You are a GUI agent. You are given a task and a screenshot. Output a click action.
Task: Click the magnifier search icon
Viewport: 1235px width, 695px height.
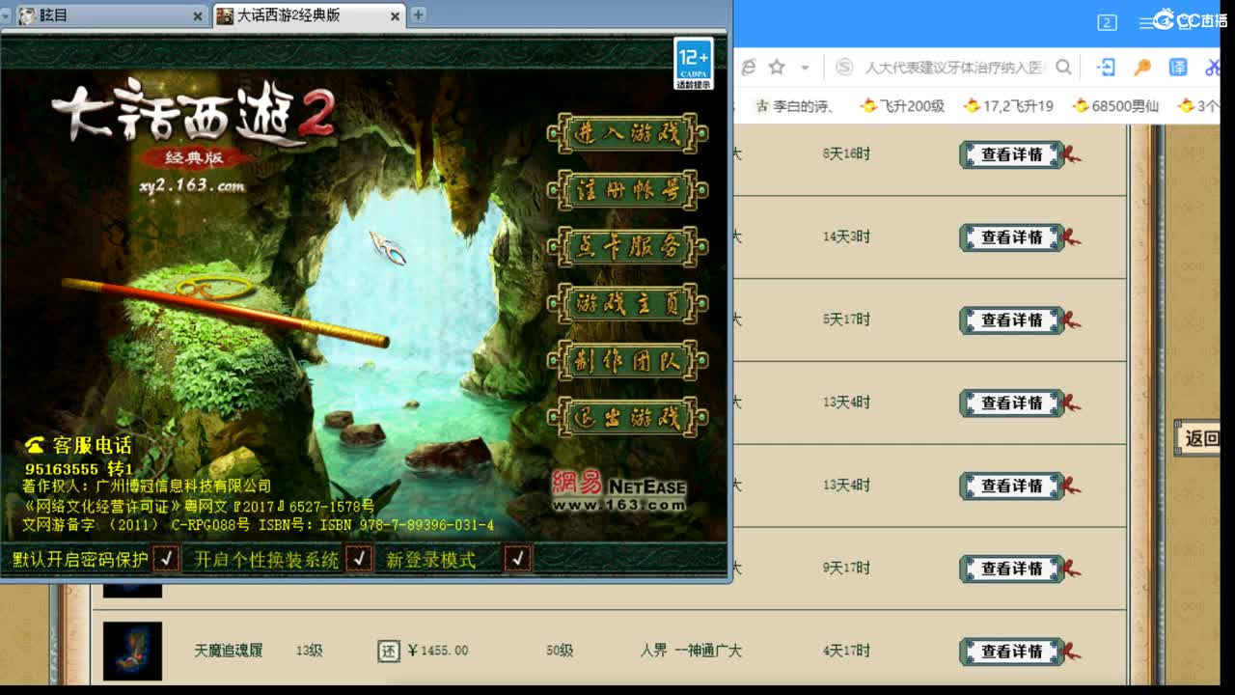coord(1063,67)
